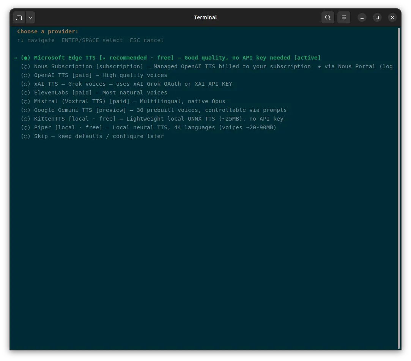Click the 'Choose a provider:' heading
411x361 pixels.
48,31
